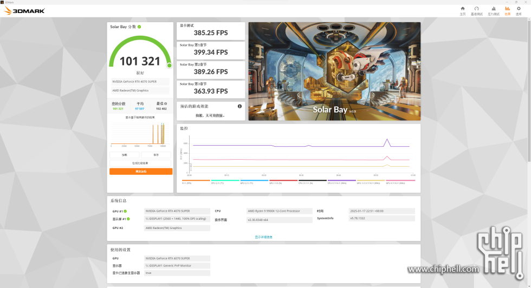Toggle the pink GPU clock frequency legend line
This screenshot has height=288, width=531.
[400, 181]
